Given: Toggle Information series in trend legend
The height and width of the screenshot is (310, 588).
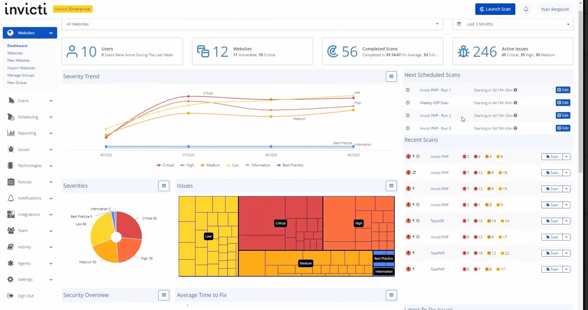Looking at the screenshot, I should click(x=258, y=165).
